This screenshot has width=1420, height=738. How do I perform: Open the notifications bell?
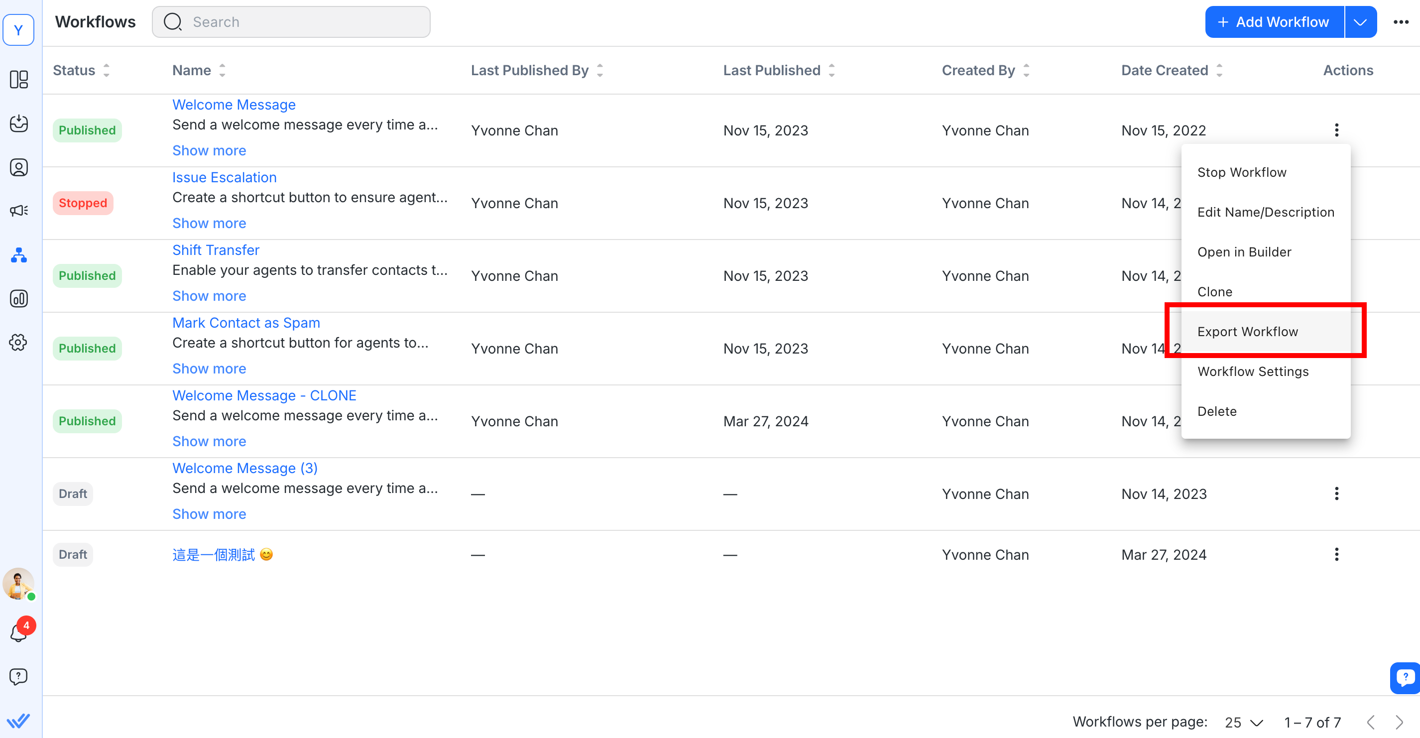coord(19,633)
